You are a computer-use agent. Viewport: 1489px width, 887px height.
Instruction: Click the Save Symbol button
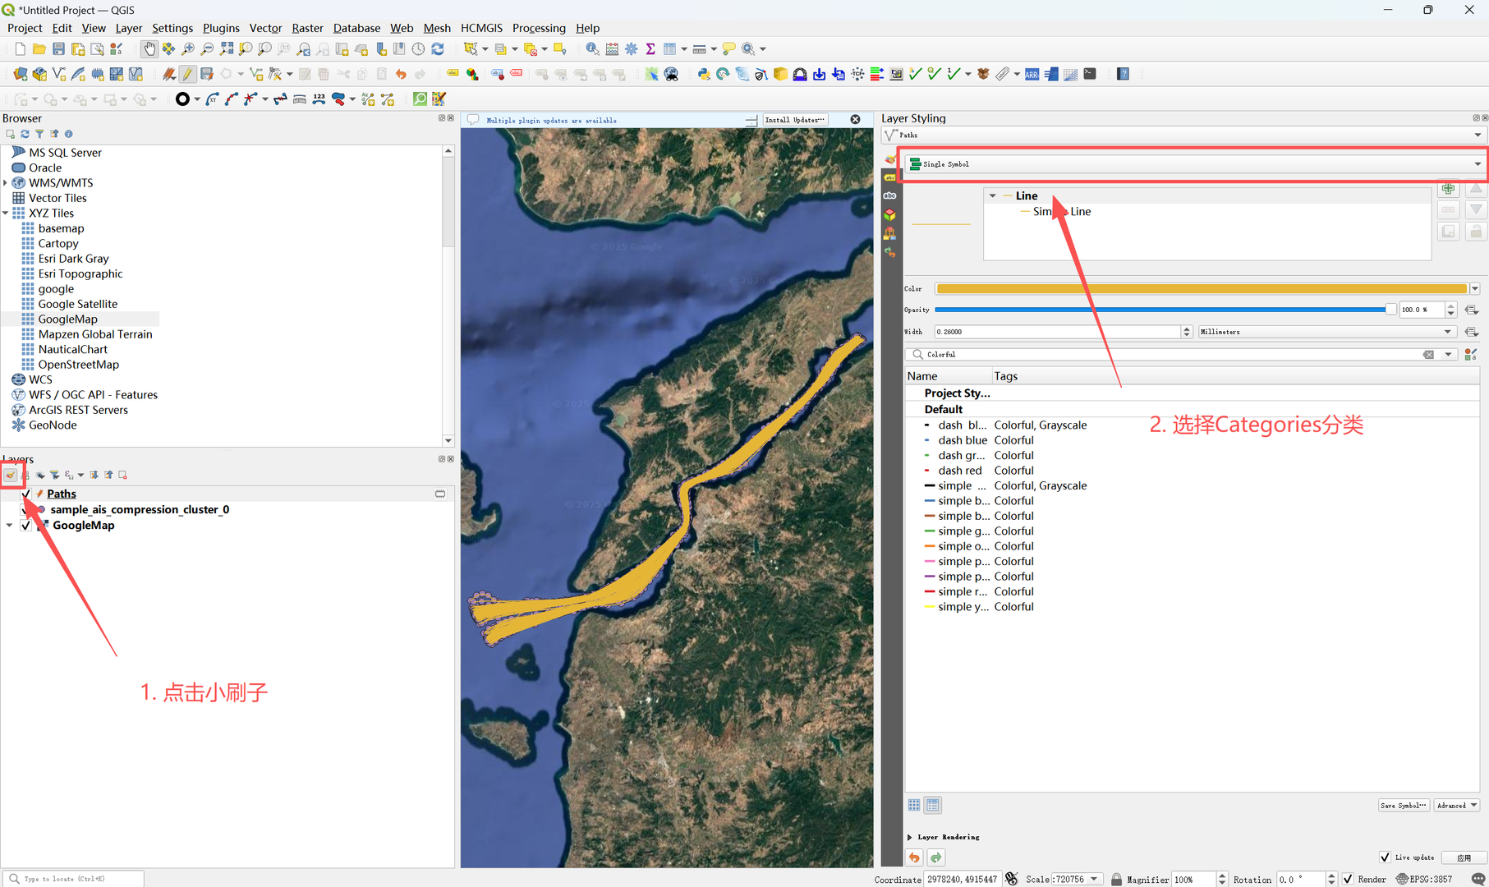coord(1403,805)
